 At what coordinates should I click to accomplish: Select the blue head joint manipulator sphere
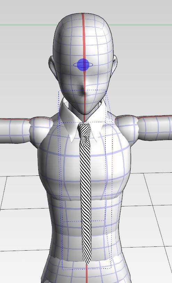point(83,65)
